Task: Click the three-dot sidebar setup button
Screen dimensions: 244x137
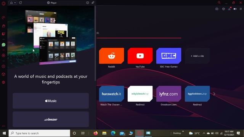Action: 3,126
